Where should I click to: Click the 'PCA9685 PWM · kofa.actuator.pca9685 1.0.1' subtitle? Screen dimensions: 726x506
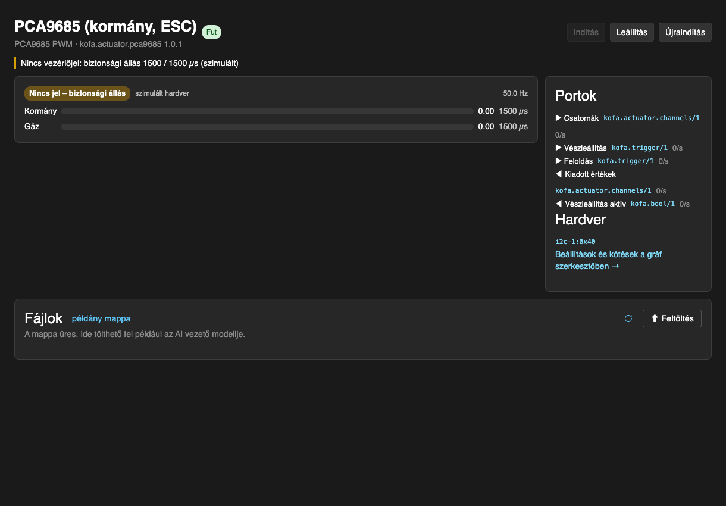(98, 45)
